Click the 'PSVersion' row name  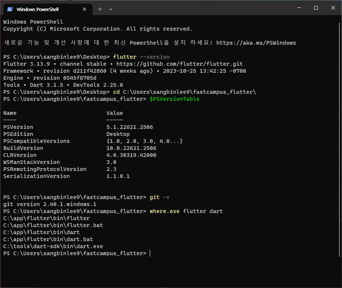(18, 127)
